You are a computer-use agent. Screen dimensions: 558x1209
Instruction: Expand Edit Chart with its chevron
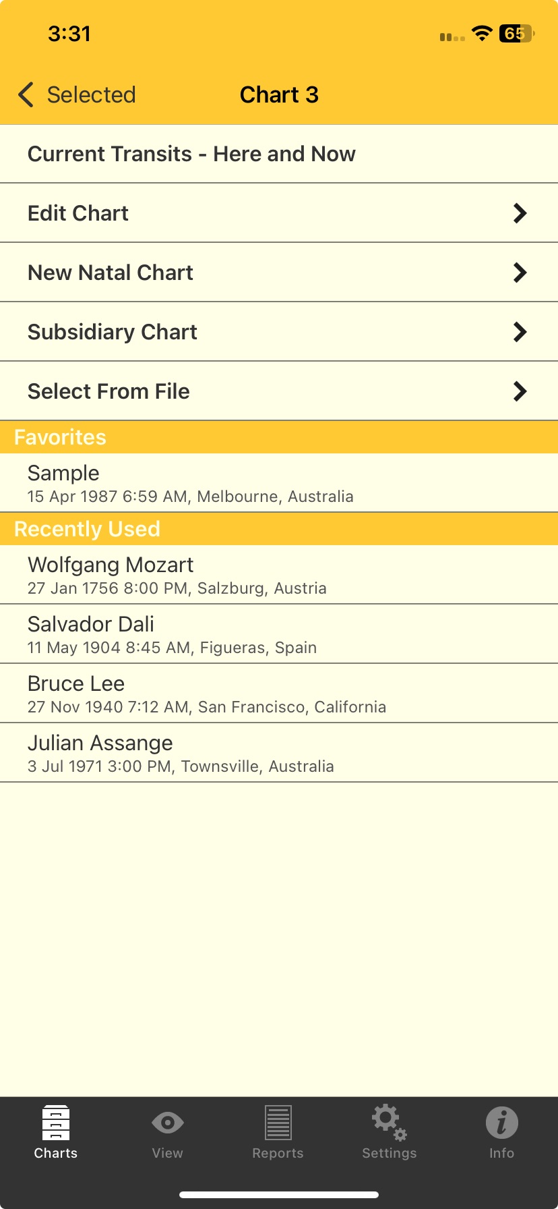tap(520, 213)
